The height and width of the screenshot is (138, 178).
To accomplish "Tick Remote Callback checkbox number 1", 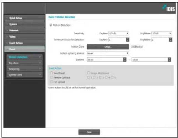I will pyautogui.click(x=88, y=77).
